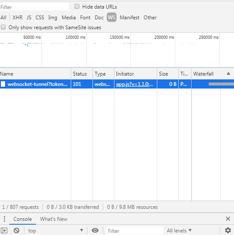Screen dimensions: 234x235
Task: Click the file icon of websocket-tunnel request
Action: [x=3, y=84]
